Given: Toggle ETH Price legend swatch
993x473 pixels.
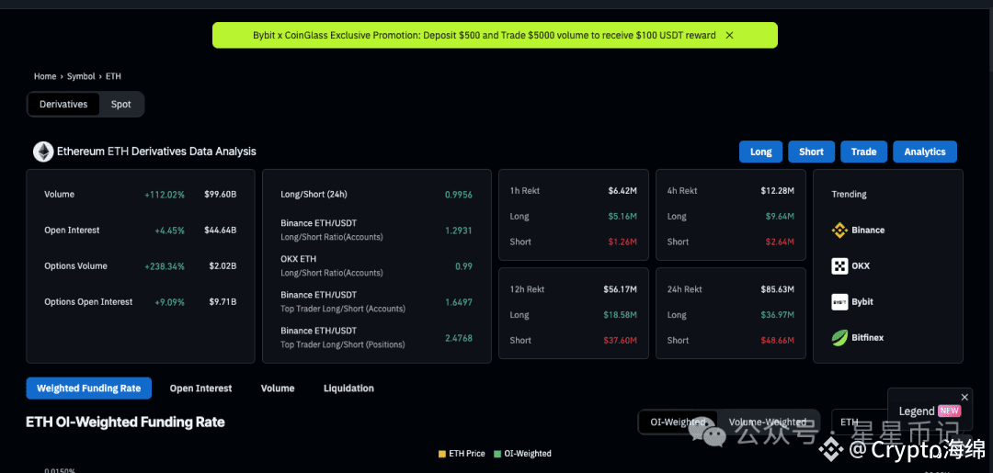Looking at the screenshot, I should pos(442,454).
